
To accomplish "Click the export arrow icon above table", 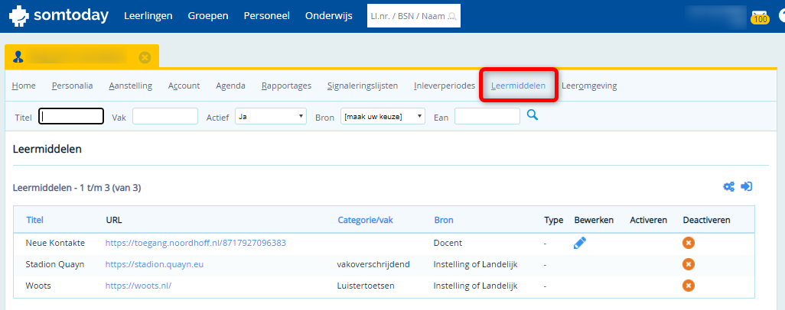I will pos(747,186).
